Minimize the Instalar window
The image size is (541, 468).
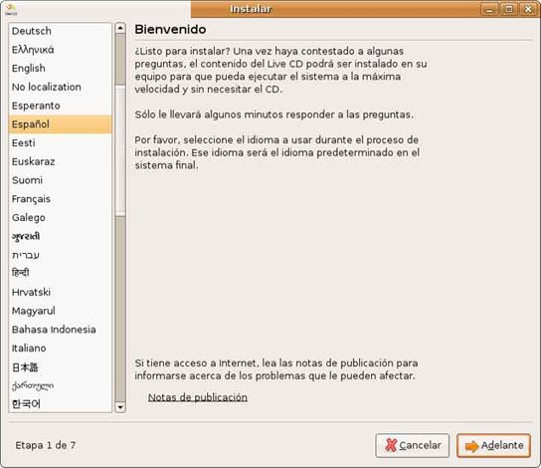click(489, 9)
